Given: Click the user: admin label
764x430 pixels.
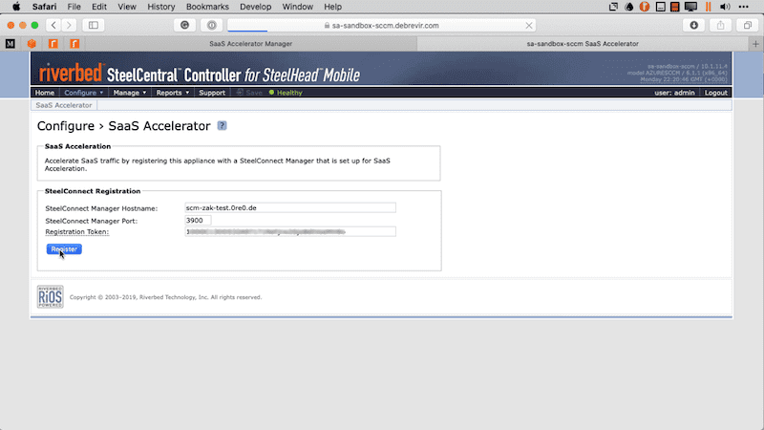Looking at the screenshot, I should (674, 93).
